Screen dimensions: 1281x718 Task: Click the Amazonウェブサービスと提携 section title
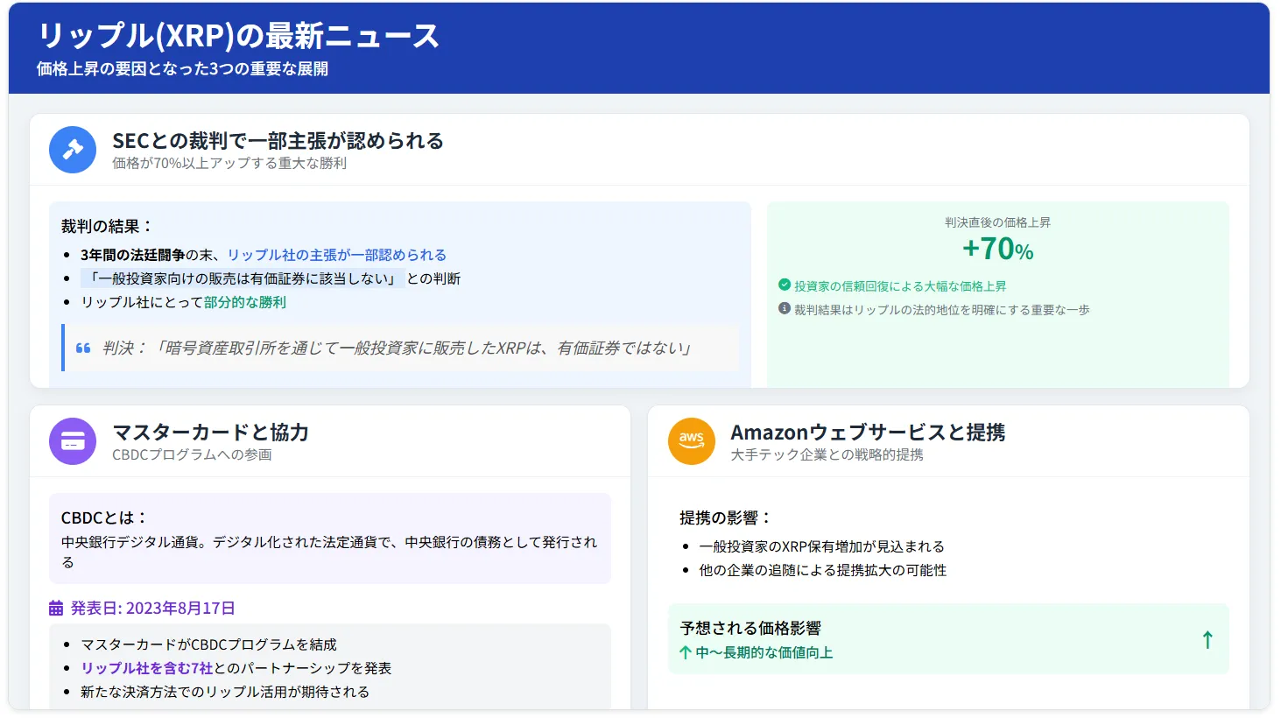(x=868, y=432)
